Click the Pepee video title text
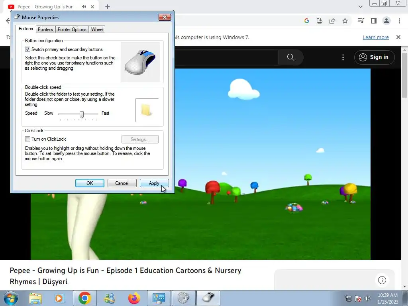The image size is (408, 306). 126,276
